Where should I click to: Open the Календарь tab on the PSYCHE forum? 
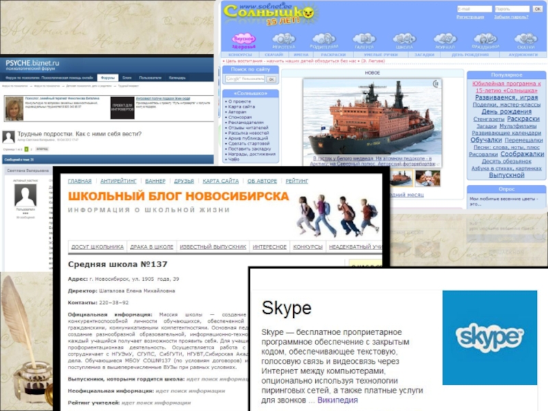[177, 77]
